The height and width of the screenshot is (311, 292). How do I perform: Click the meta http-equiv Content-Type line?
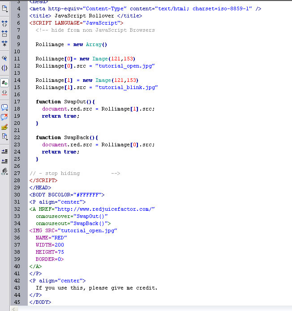coord(145,9)
